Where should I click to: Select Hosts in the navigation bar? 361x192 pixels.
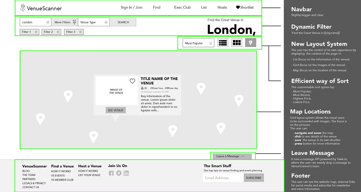pos(222,7)
